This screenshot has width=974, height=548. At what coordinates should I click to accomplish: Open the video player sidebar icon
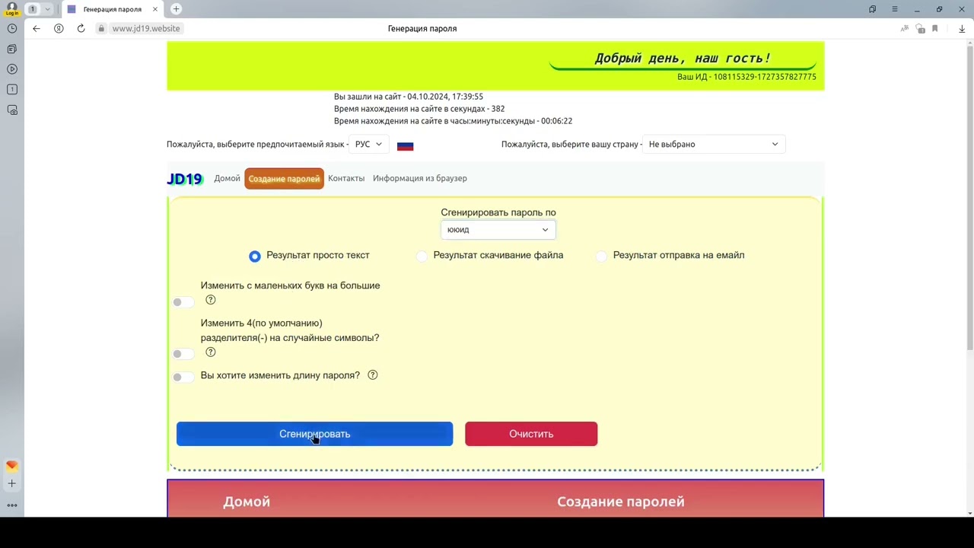pyautogui.click(x=12, y=69)
